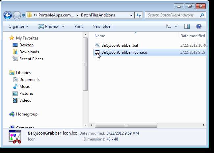Minimize the Explorer window
Screen dimensions: 214x153
click(179, 6)
